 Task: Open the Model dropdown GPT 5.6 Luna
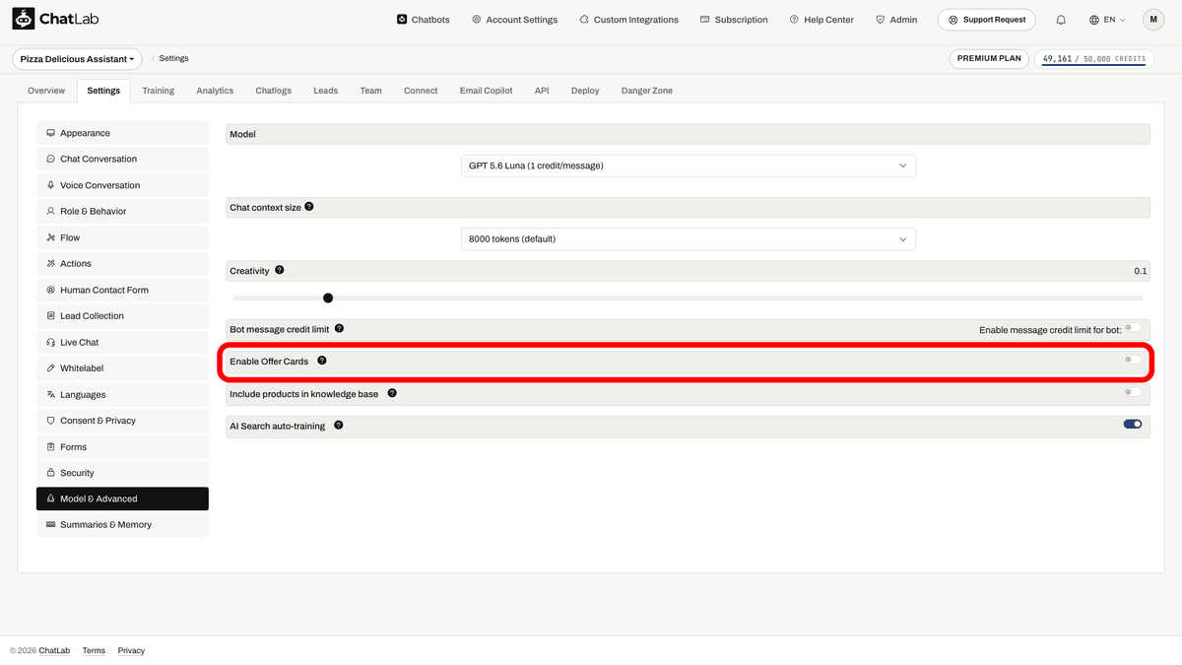[689, 166]
